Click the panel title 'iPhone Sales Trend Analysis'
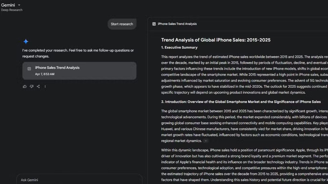Viewport: 328px width, 184px height. [x=177, y=24]
